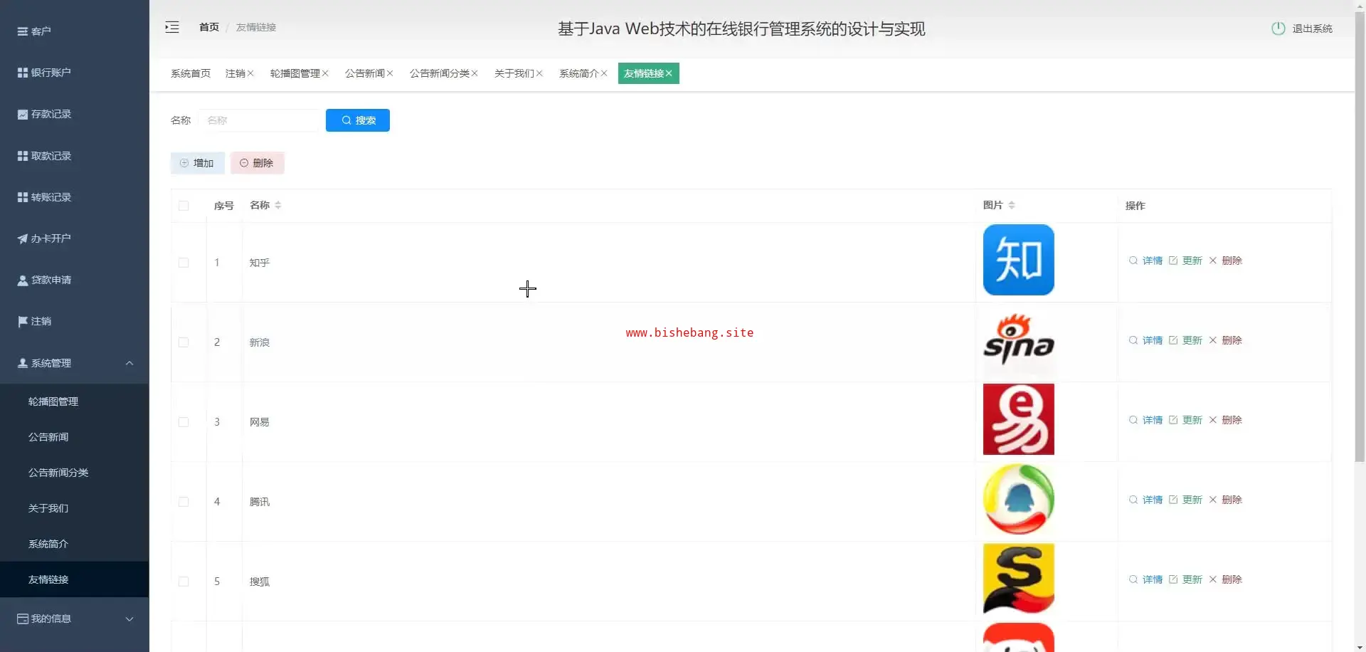Screen dimensions: 1366x652
Task: Switch to the 轮播图管理 tab
Action: coord(295,73)
